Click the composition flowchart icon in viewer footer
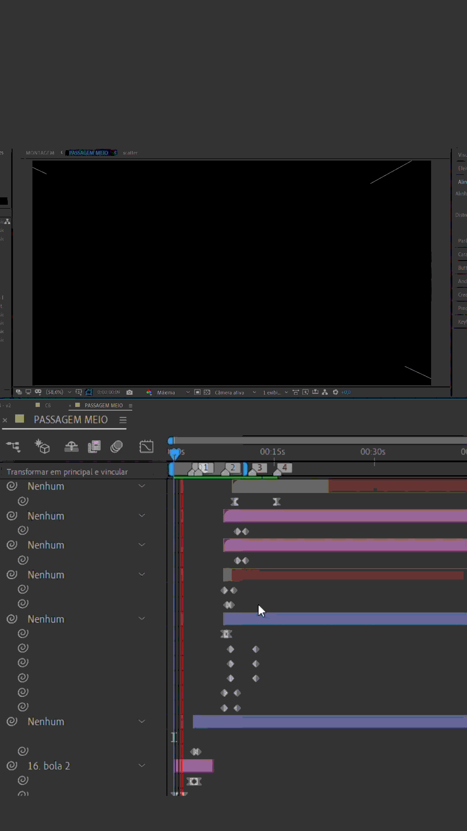Viewport: 467px width, 831px height. point(325,392)
